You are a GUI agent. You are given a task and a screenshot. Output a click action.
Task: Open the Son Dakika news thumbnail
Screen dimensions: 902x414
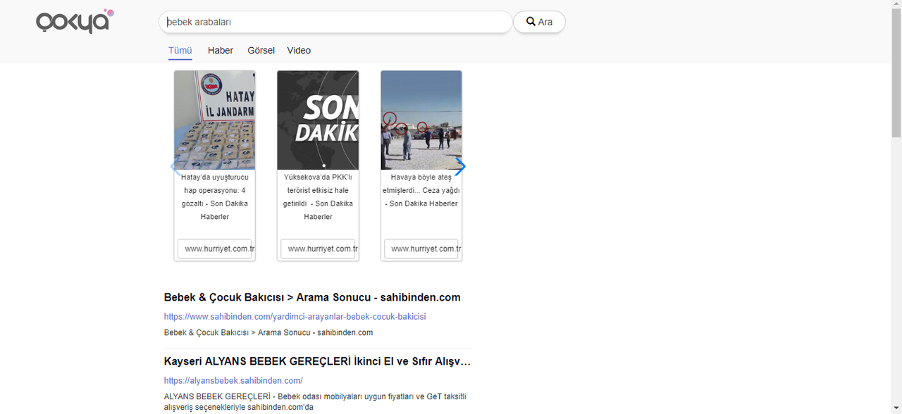click(318, 120)
